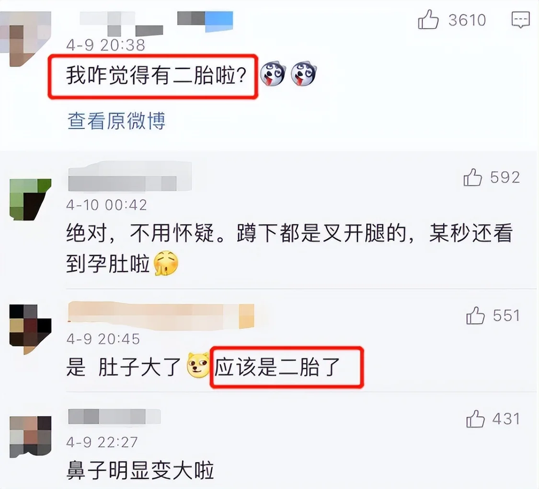Tap the doge emoji in reply
Screen dimensions: 539x489
pos(198,365)
